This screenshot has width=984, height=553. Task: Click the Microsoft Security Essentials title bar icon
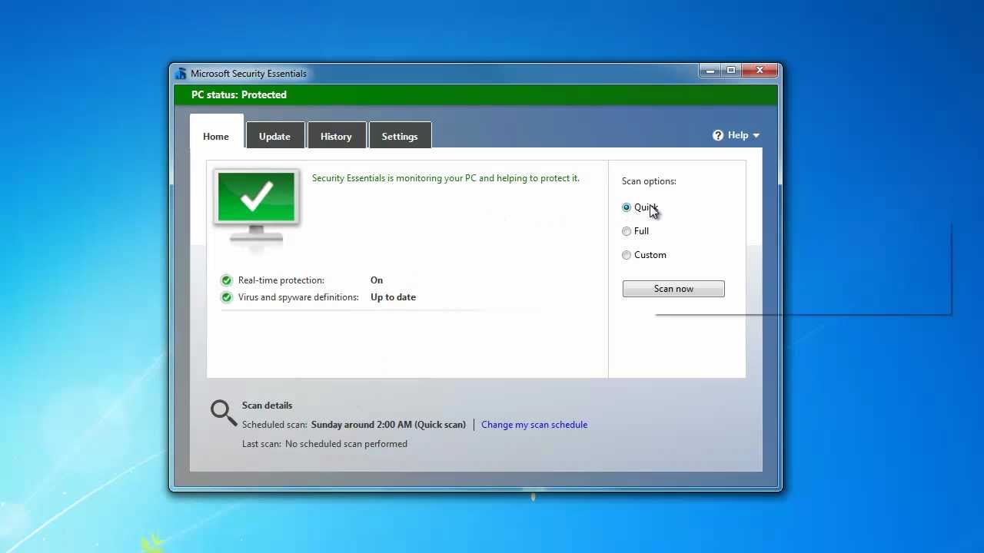pyautogui.click(x=181, y=74)
